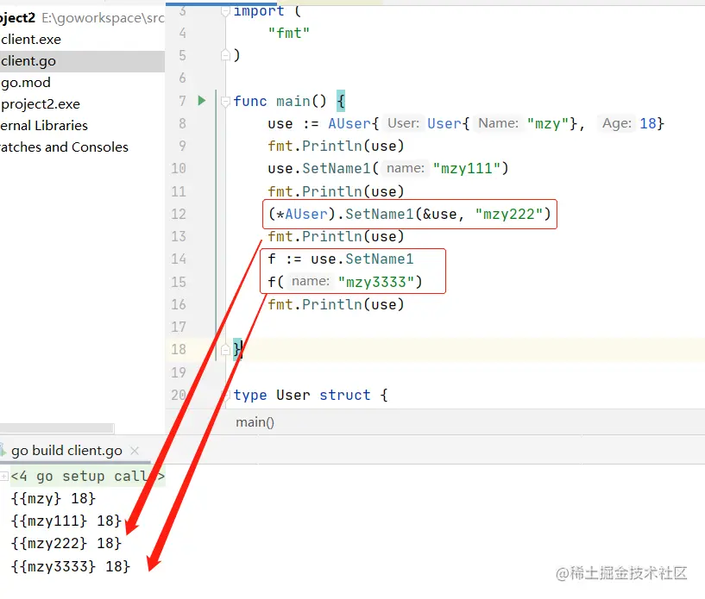Viewport: 705px width, 599px height.
Task: Click the func keyword on line 7
Action: pos(250,102)
